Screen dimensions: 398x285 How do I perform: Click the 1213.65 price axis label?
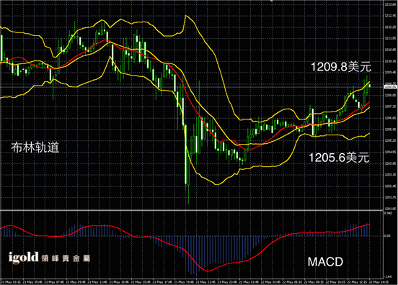point(390,4)
